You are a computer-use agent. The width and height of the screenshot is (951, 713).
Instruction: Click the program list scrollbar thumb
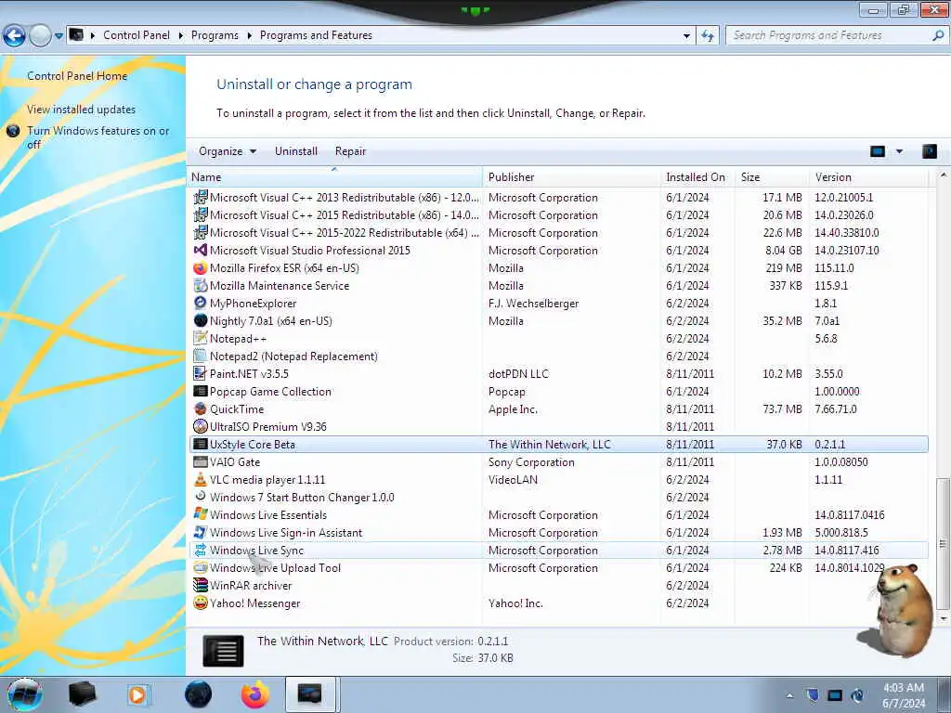pos(943,543)
